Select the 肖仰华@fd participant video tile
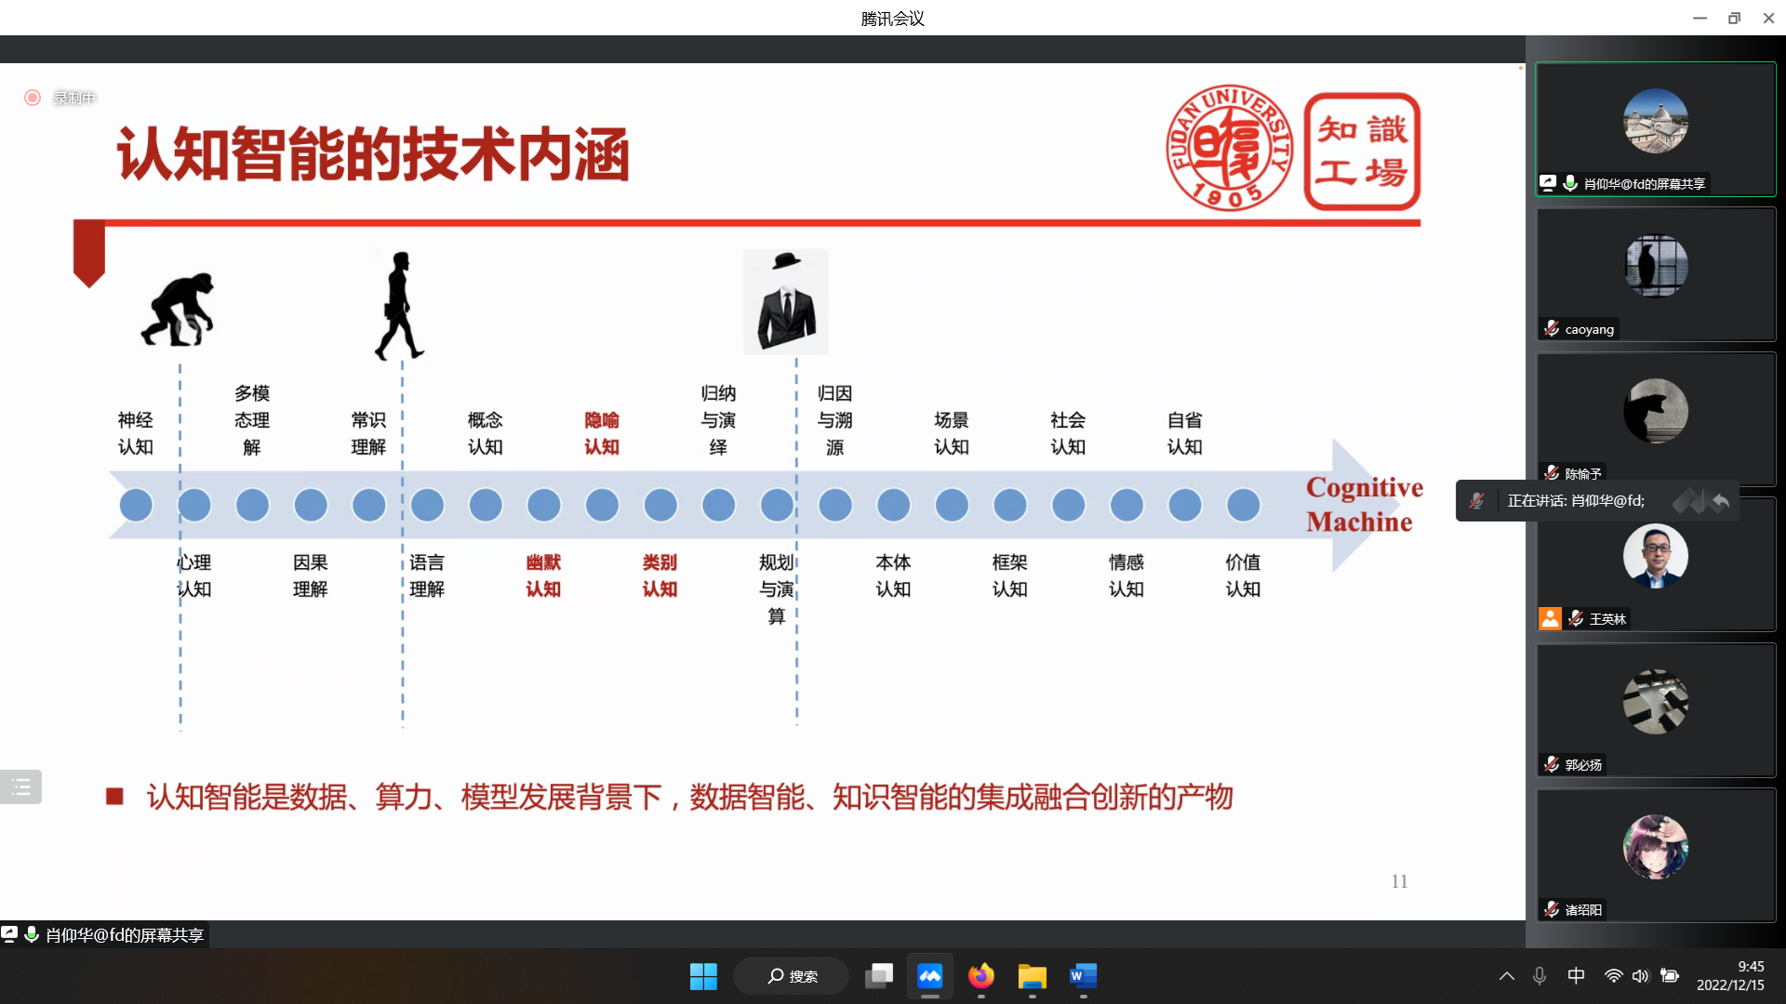Screen dimensions: 1786x1004 [1656, 129]
